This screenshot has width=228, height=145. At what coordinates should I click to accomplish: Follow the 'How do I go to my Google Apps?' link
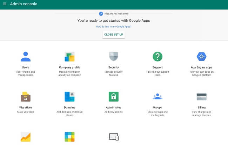pyautogui.click(x=114, y=27)
